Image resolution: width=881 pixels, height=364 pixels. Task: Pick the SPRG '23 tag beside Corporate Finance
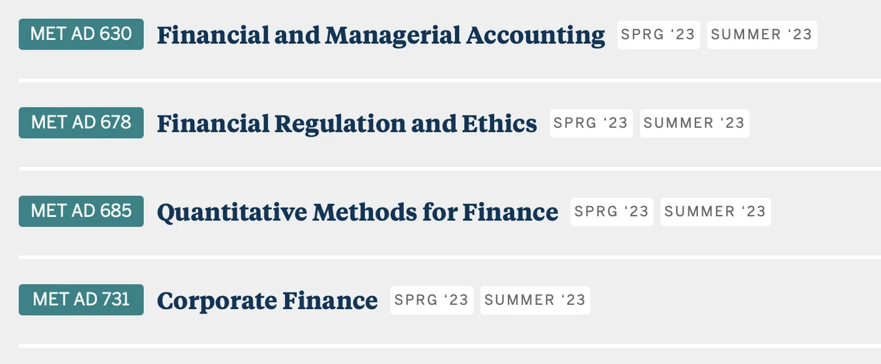coord(432,300)
